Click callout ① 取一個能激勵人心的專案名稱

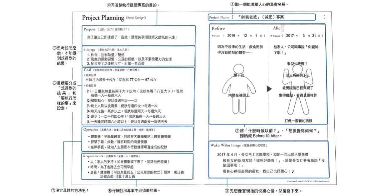click(259, 5)
